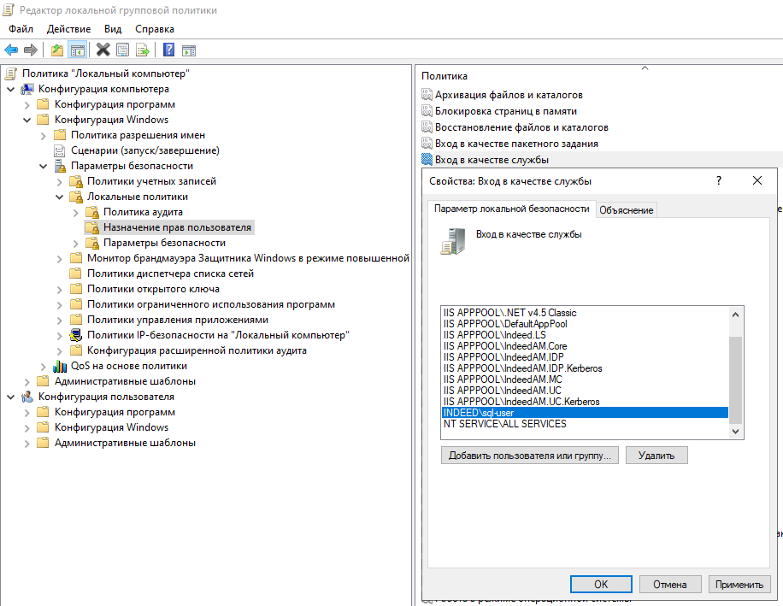This screenshot has width=783, height=606.
Task: Open the Действие menu
Action: [68, 29]
